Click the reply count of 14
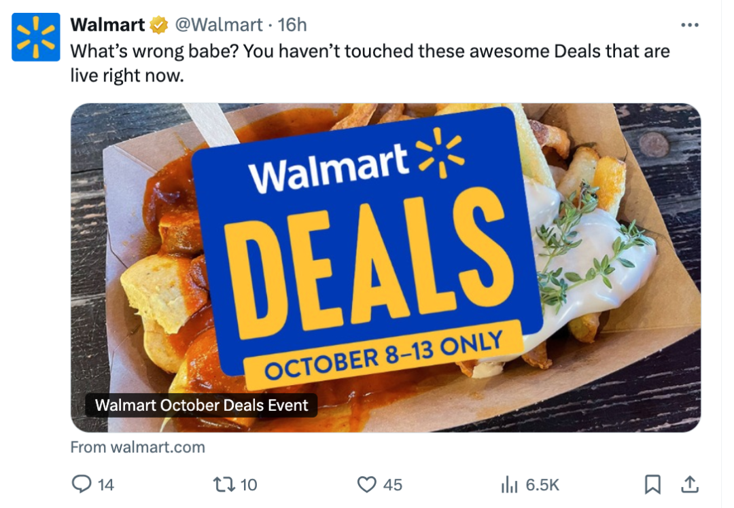Screen dimensions: 734x508 click(106, 485)
